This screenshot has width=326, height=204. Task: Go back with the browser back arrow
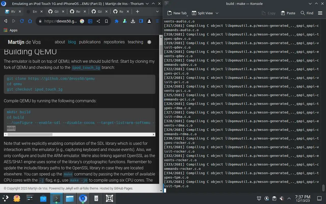(x=6, y=21)
